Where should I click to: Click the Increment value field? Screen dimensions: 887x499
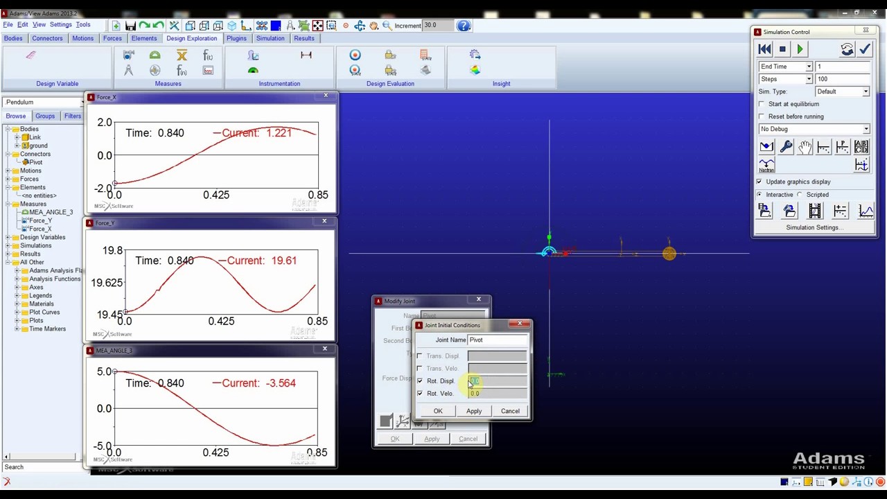pyautogui.click(x=438, y=26)
